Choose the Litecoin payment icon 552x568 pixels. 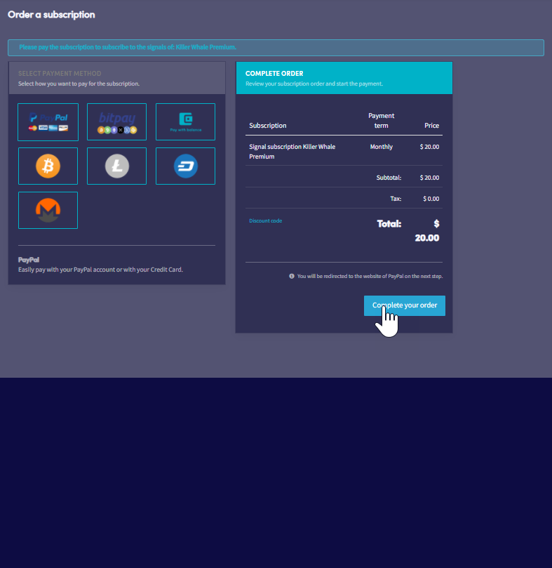click(116, 166)
